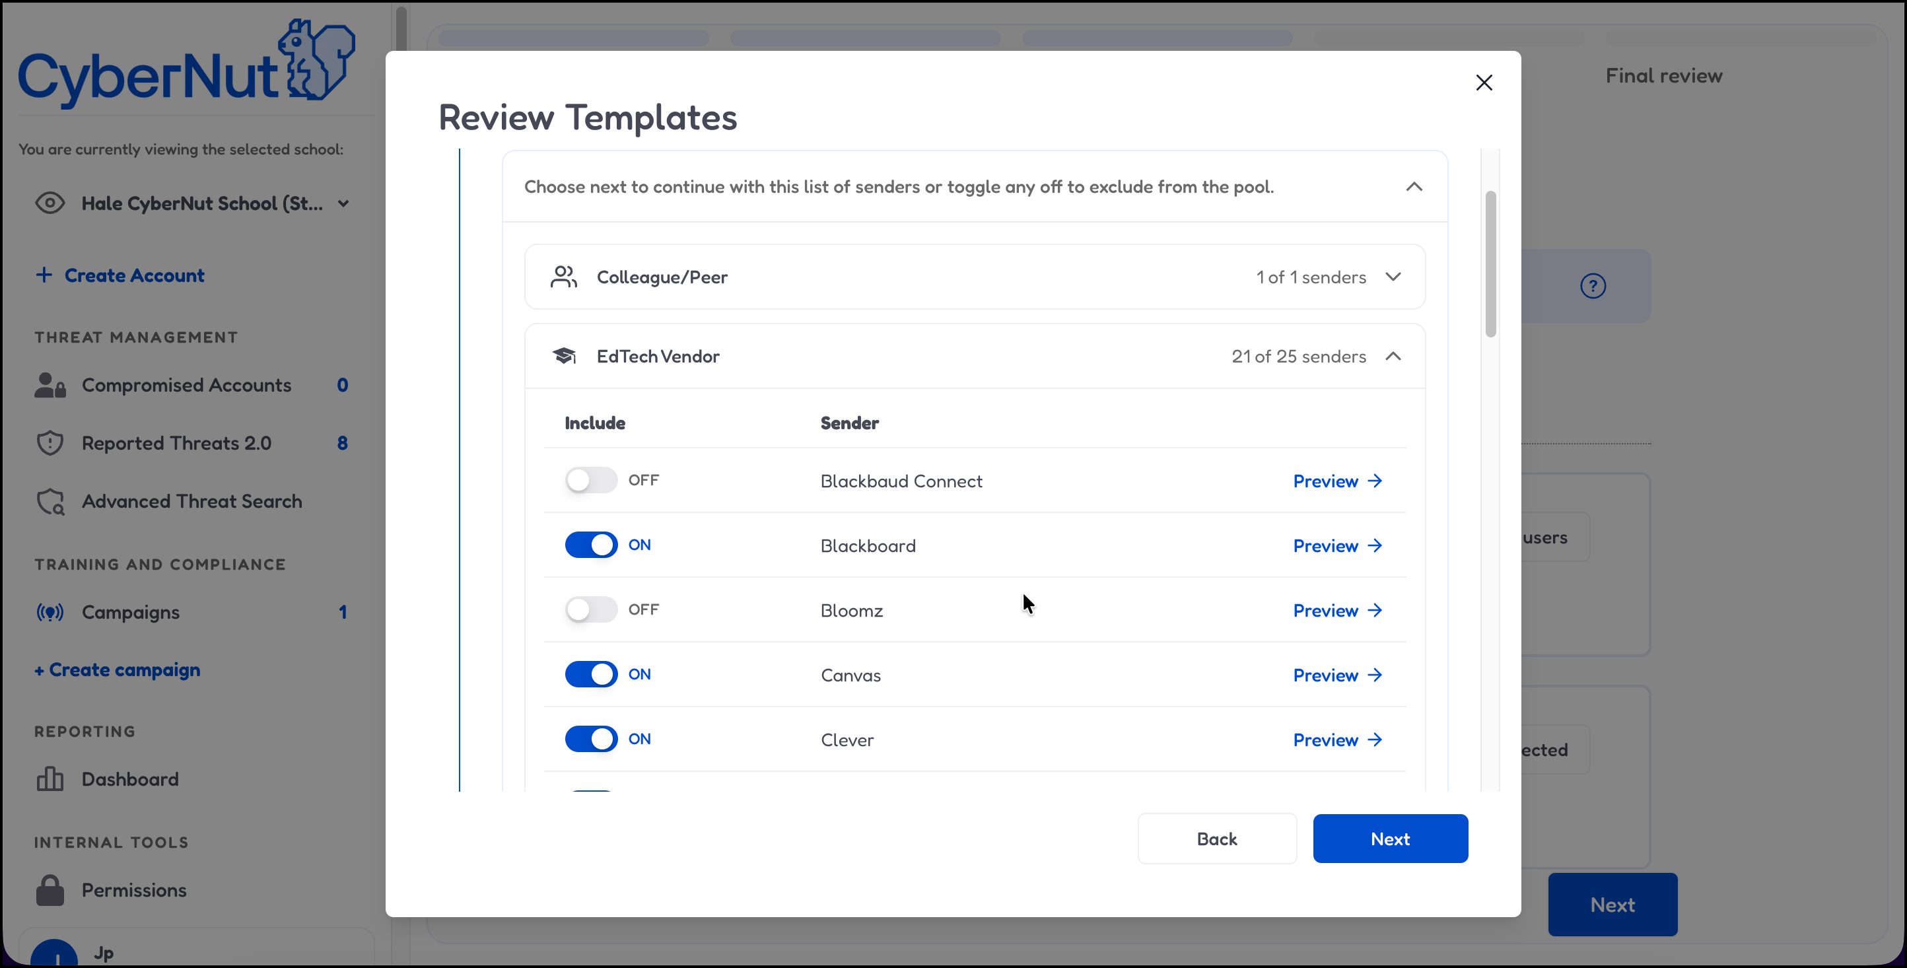This screenshot has height=968, width=1907.
Task: Click the Reported Threats count badge 8
Action: click(342, 443)
